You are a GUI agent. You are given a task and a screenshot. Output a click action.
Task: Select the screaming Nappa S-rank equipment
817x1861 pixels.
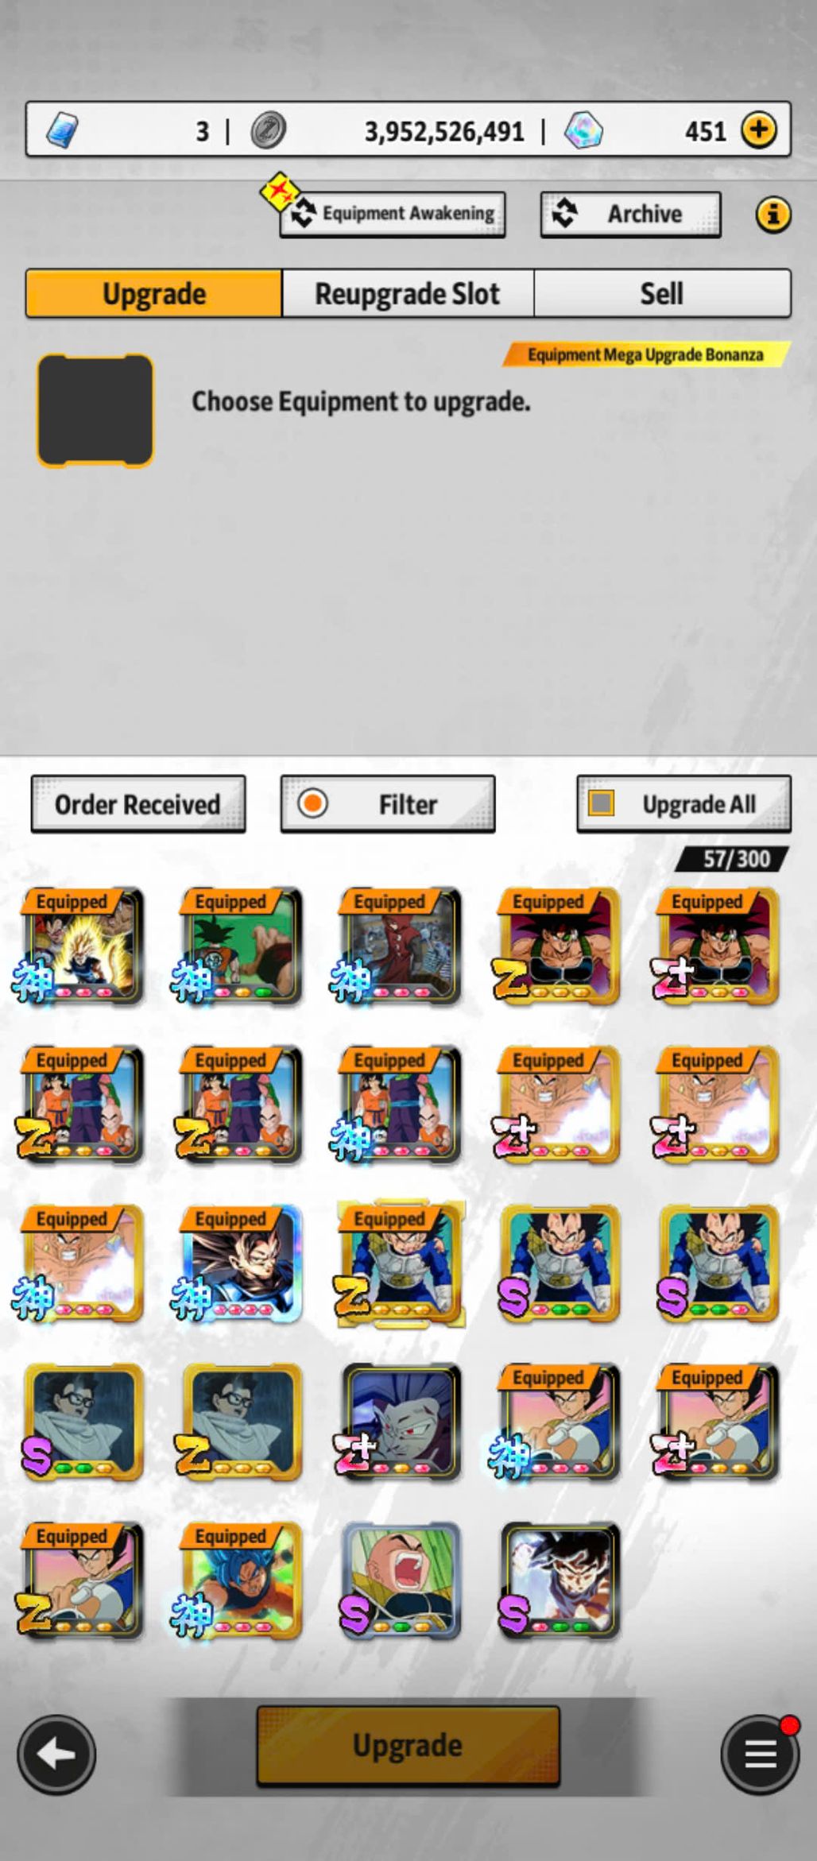(x=401, y=1580)
